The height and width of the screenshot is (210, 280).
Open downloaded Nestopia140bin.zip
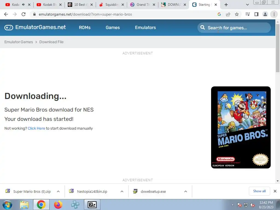pos(89,191)
